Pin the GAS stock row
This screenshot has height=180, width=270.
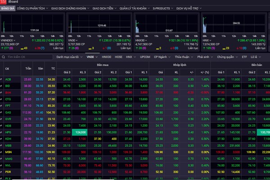pos(1,113)
